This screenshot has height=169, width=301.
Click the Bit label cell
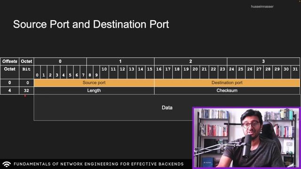coord(26,72)
